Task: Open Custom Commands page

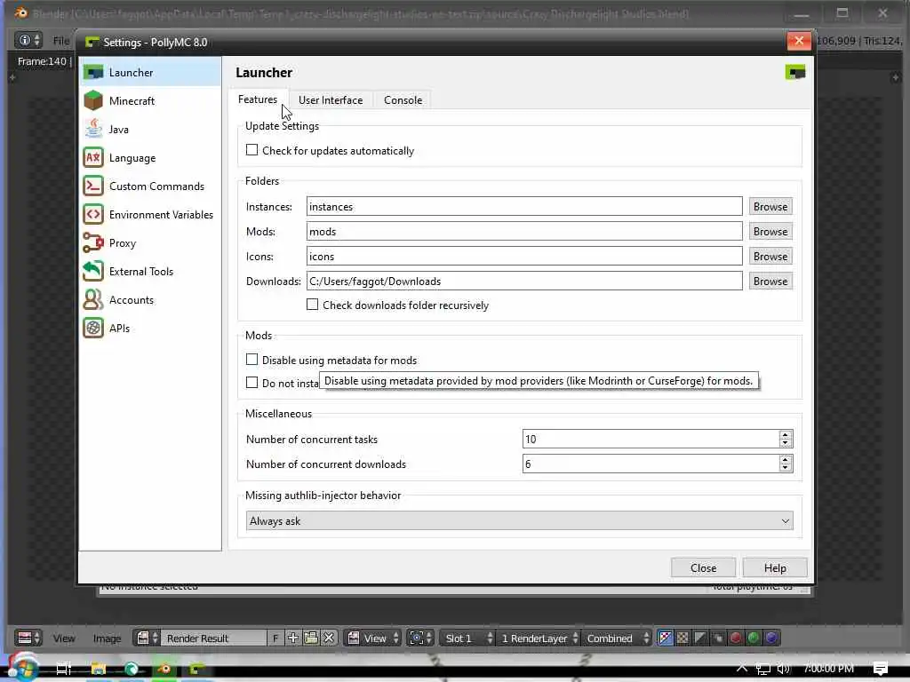Action: click(149, 186)
